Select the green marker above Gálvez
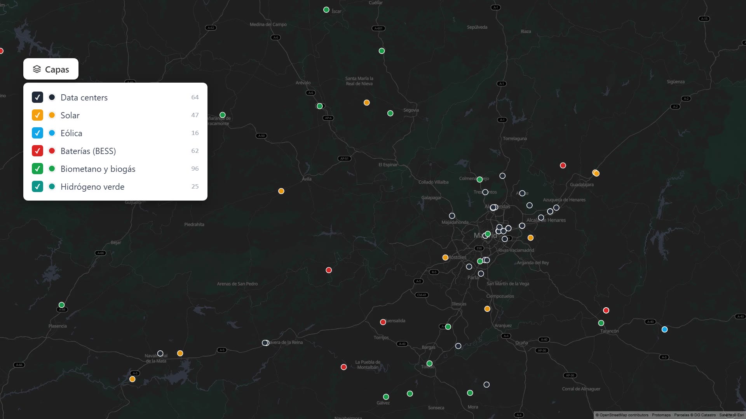The width and height of the screenshot is (746, 419). (386, 397)
